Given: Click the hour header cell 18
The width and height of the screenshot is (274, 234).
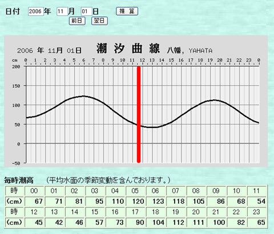Looking at the screenshot, I should point(156,212).
